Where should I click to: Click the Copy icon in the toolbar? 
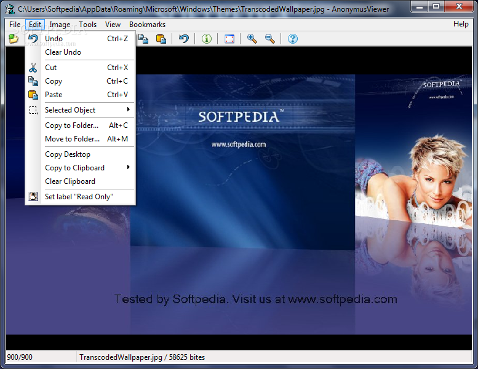[143, 39]
